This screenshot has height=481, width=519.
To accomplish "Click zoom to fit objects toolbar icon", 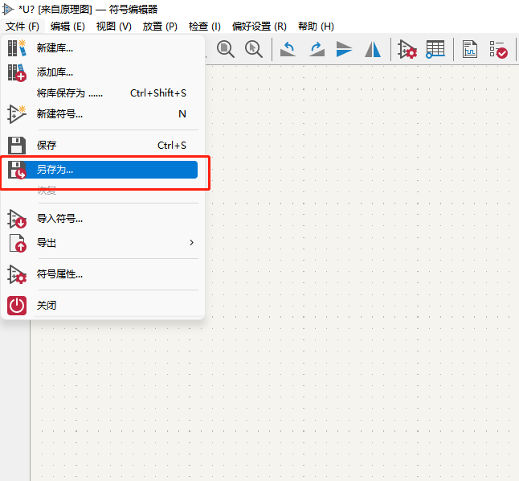I will [226, 49].
